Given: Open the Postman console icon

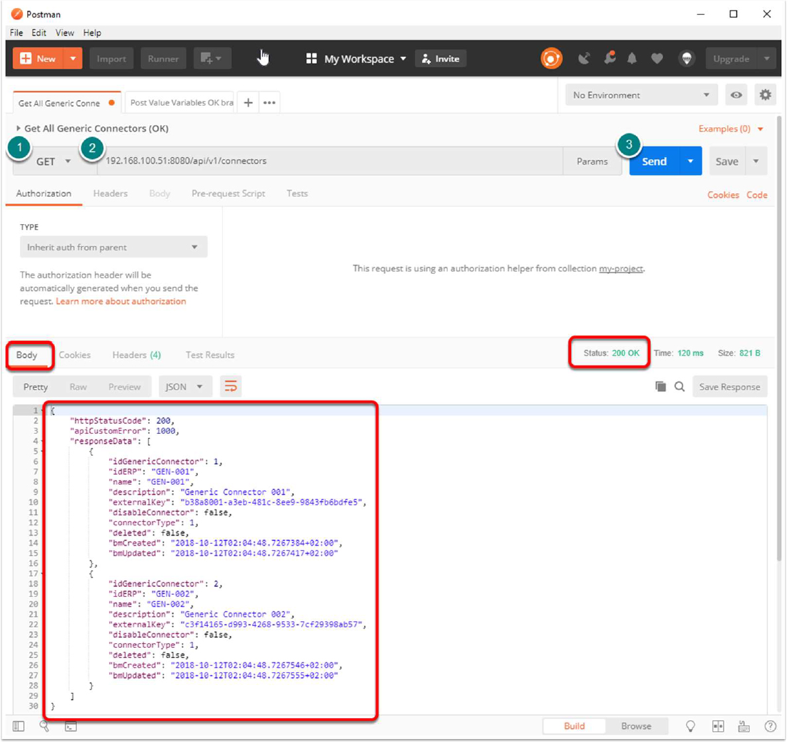Looking at the screenshot, I should [71, 726].
